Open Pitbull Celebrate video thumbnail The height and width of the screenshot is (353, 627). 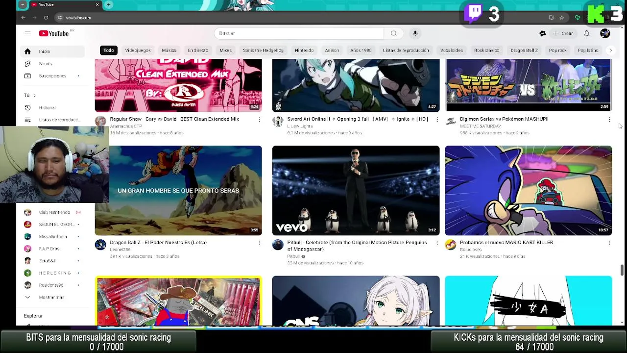(x=356, y=191)
